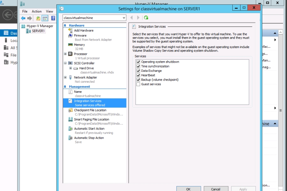
Task: Expand the Network Adapter node
Action: (x=65, y=77)
